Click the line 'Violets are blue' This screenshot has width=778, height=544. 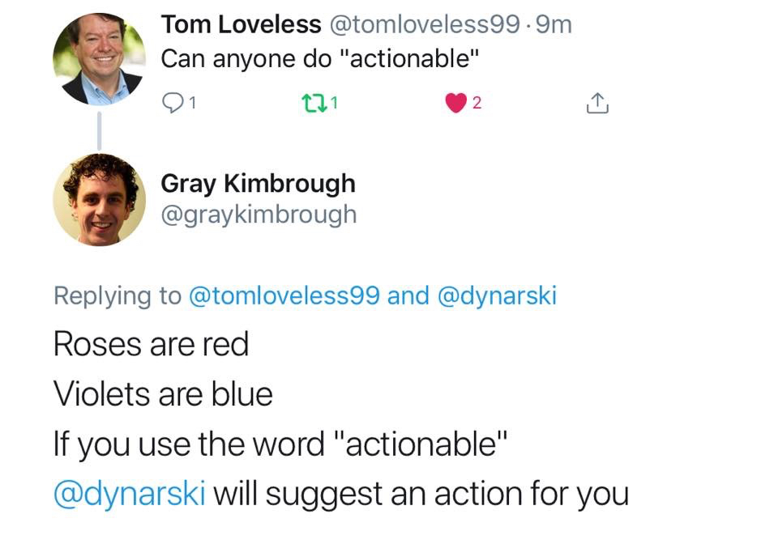(x=163, y=394)
